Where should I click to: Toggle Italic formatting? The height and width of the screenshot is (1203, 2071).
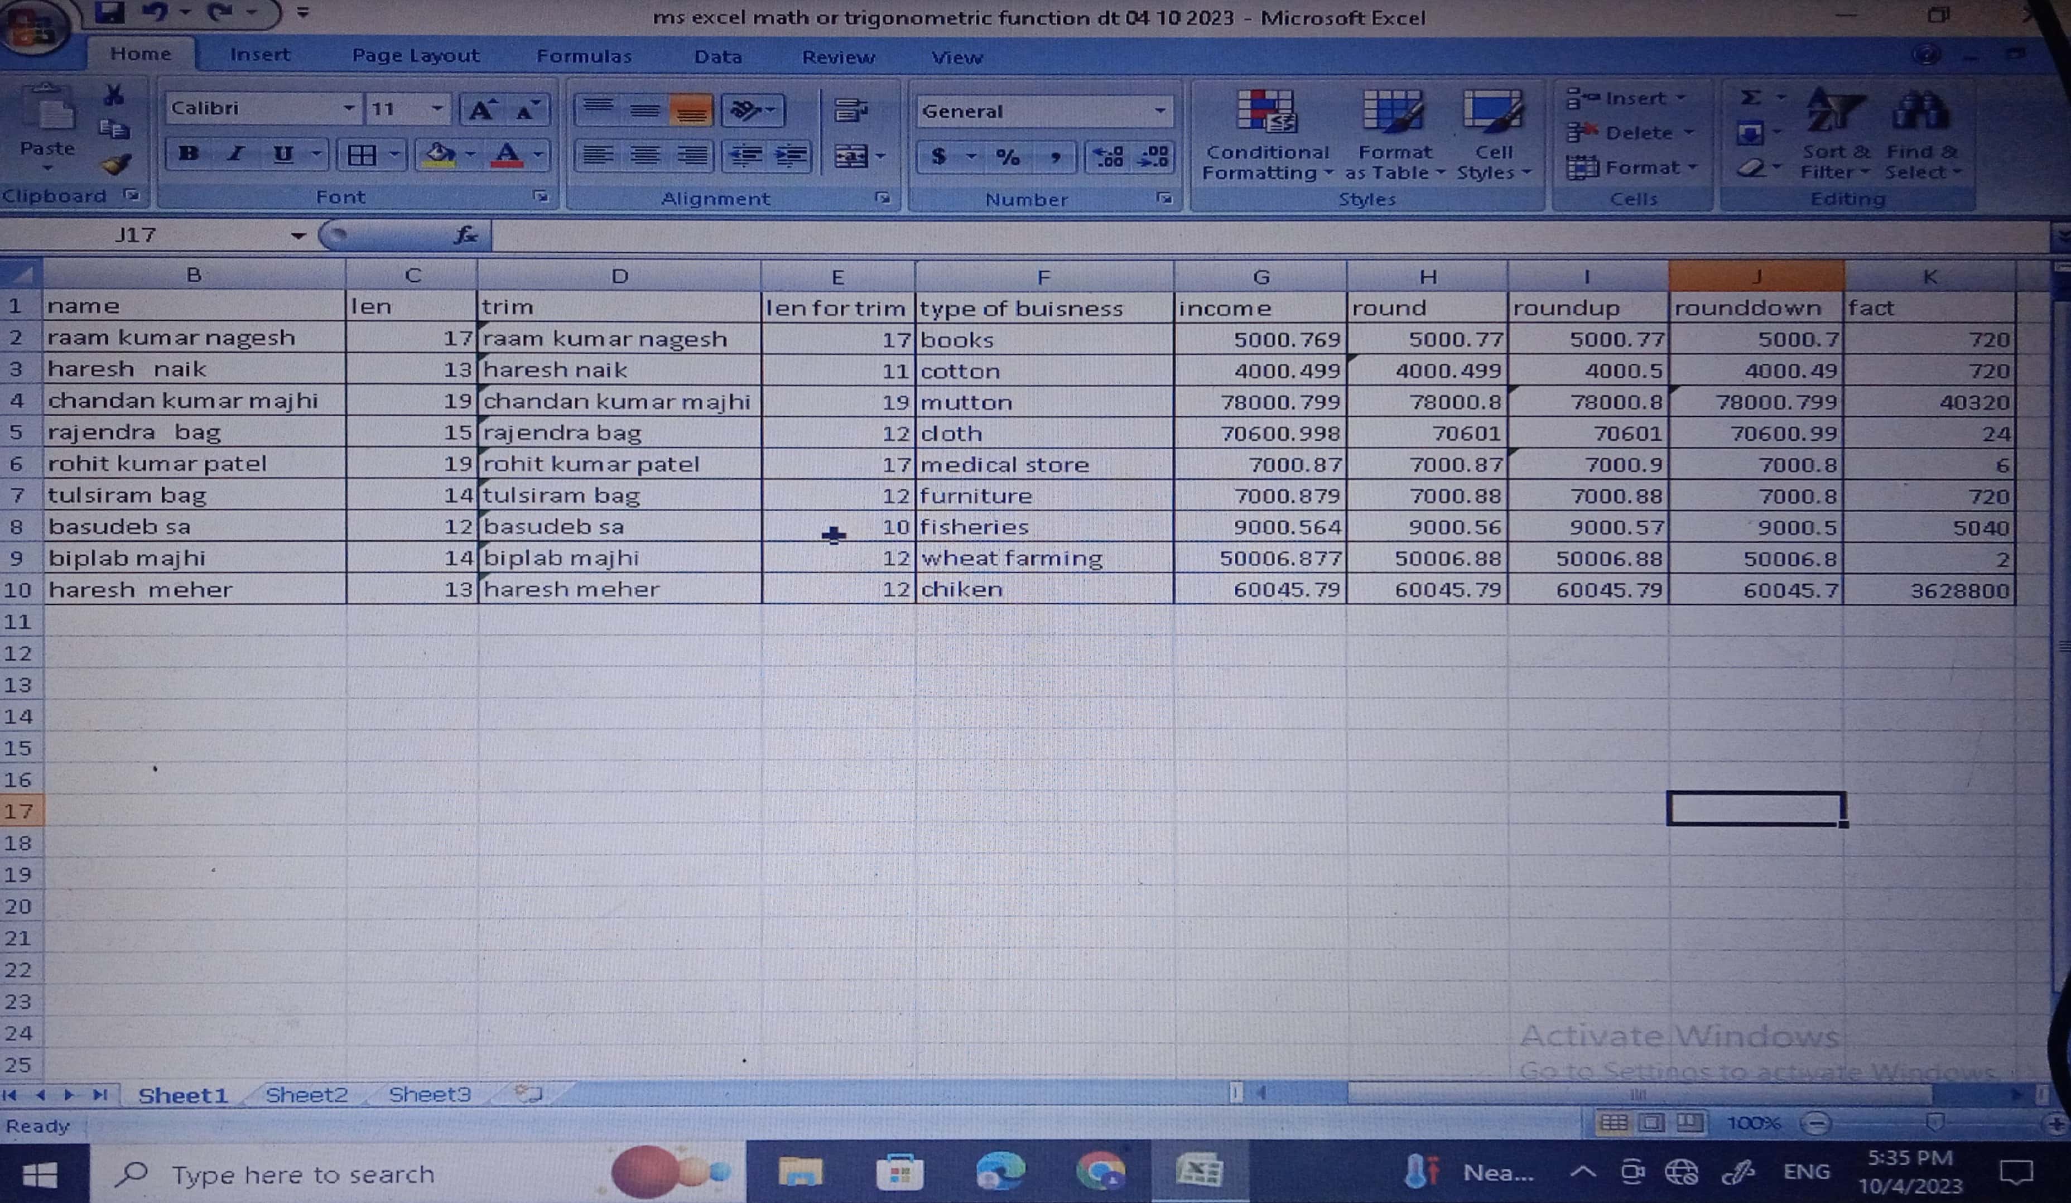pos(236,153)
